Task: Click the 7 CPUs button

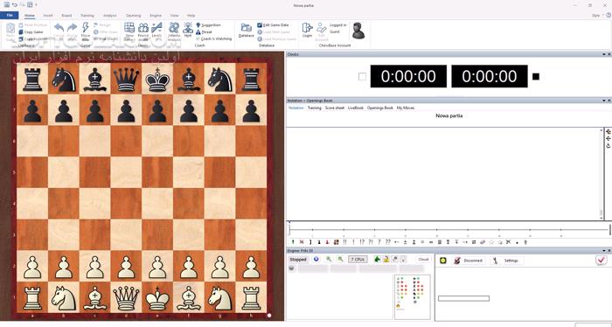Action: tap(358, 259)
